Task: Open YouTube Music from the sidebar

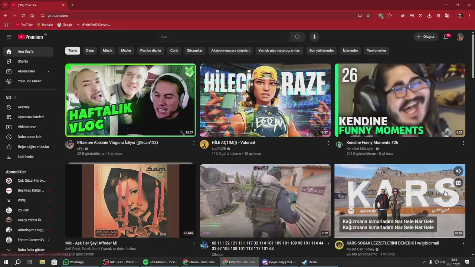Action: [x=28, y=81]
